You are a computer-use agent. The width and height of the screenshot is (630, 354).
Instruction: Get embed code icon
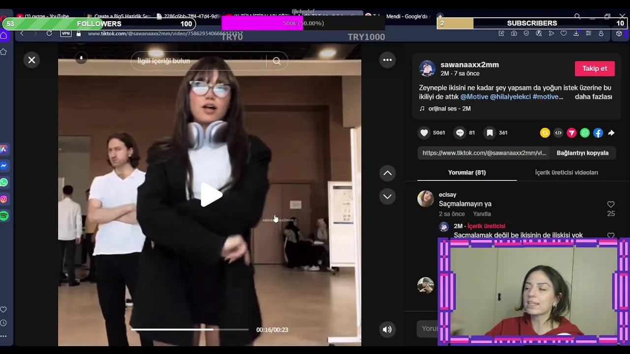(x=558, y=133)
